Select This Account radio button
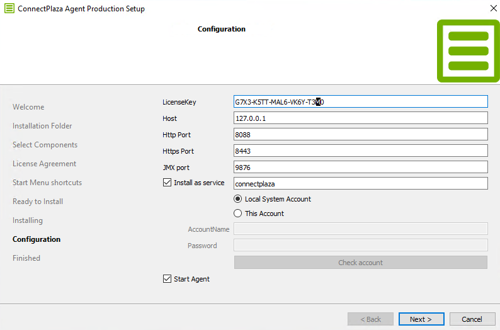Screen dimensions: 500x330 237,213
